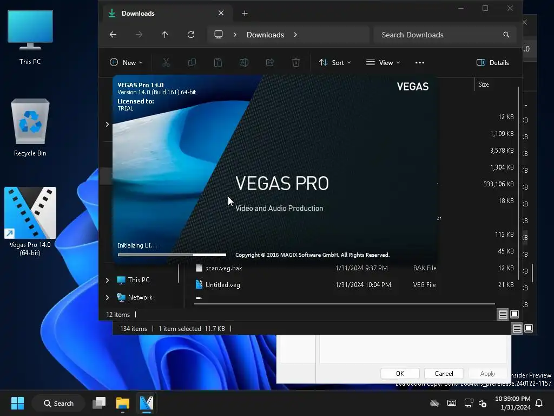Viewport: 554px width, 416px height.
Task: Click the Paste toolbar icon
Action: click(x=218, y=63)
